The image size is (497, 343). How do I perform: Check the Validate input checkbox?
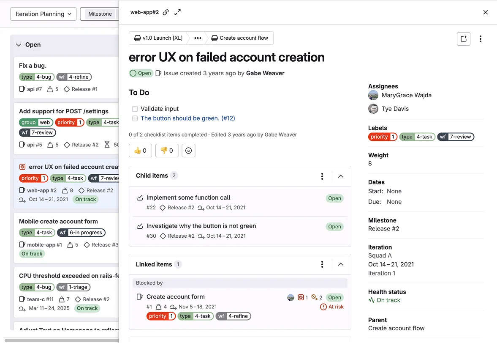coord(135,108)
